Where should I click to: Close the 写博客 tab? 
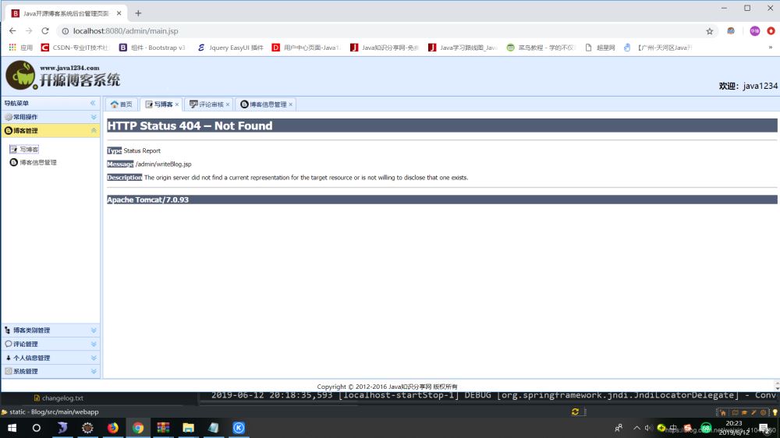(x=178, y=104)
